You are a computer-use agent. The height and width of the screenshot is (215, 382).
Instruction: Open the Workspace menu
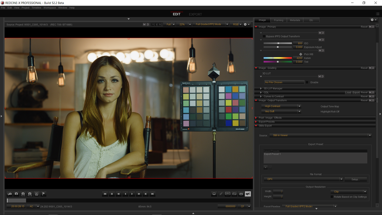[50, 8]
